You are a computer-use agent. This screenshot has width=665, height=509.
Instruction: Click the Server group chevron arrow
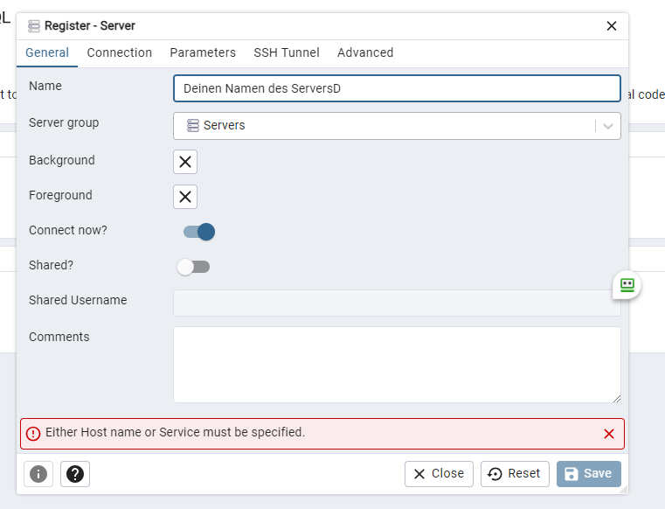(x=608, y=126)
